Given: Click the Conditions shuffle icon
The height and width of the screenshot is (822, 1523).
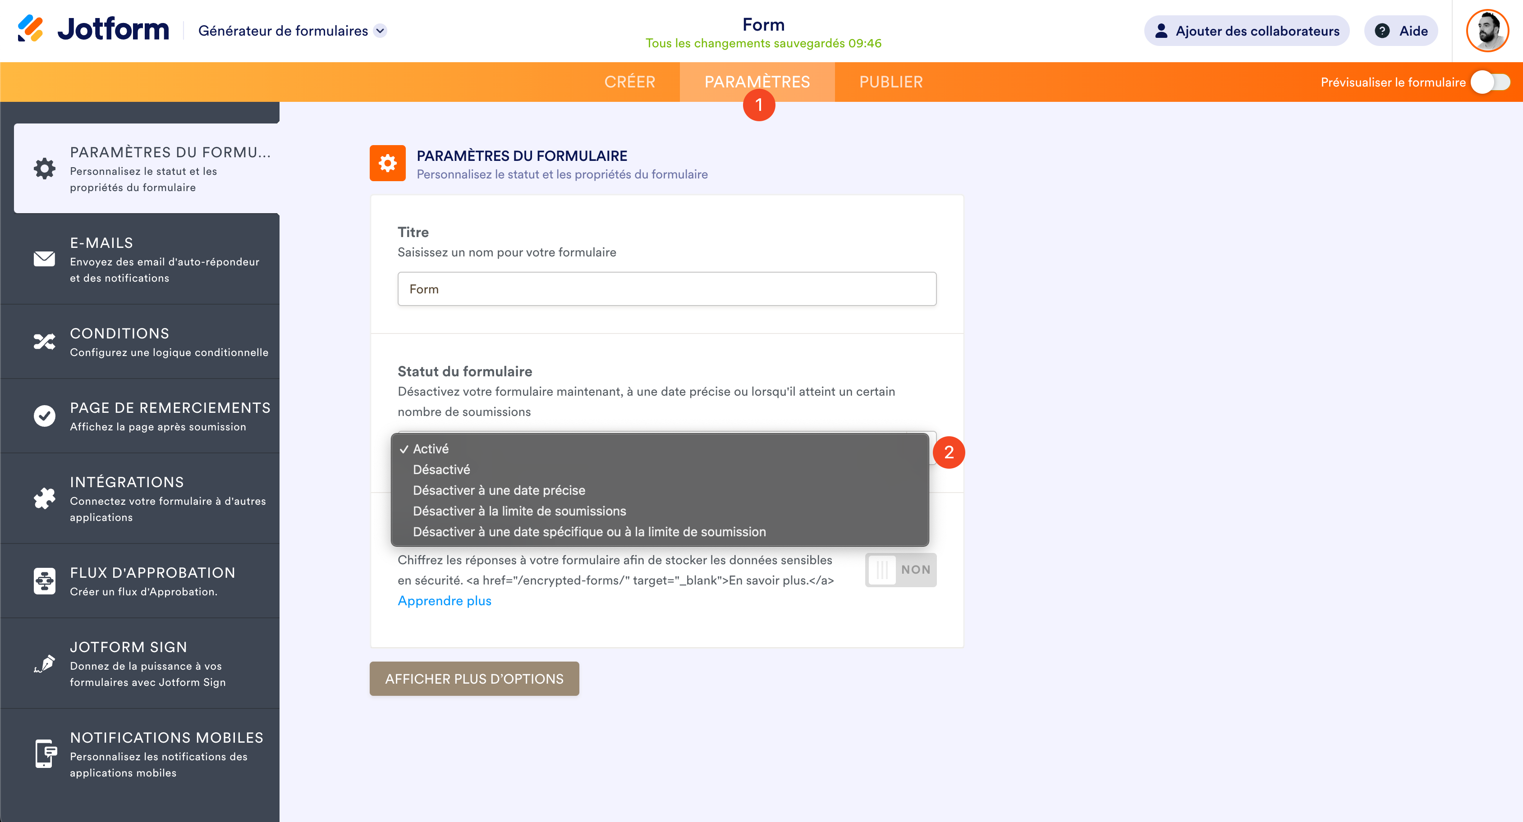Looking at the screenshot, I should pyautogui.click(x=44, y=342).
